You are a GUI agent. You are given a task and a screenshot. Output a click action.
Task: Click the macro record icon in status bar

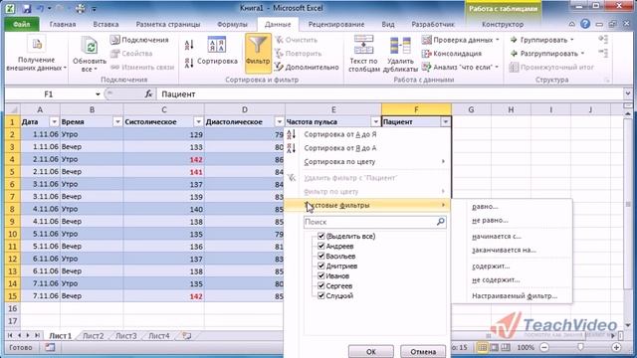click(x=50, y=347)
